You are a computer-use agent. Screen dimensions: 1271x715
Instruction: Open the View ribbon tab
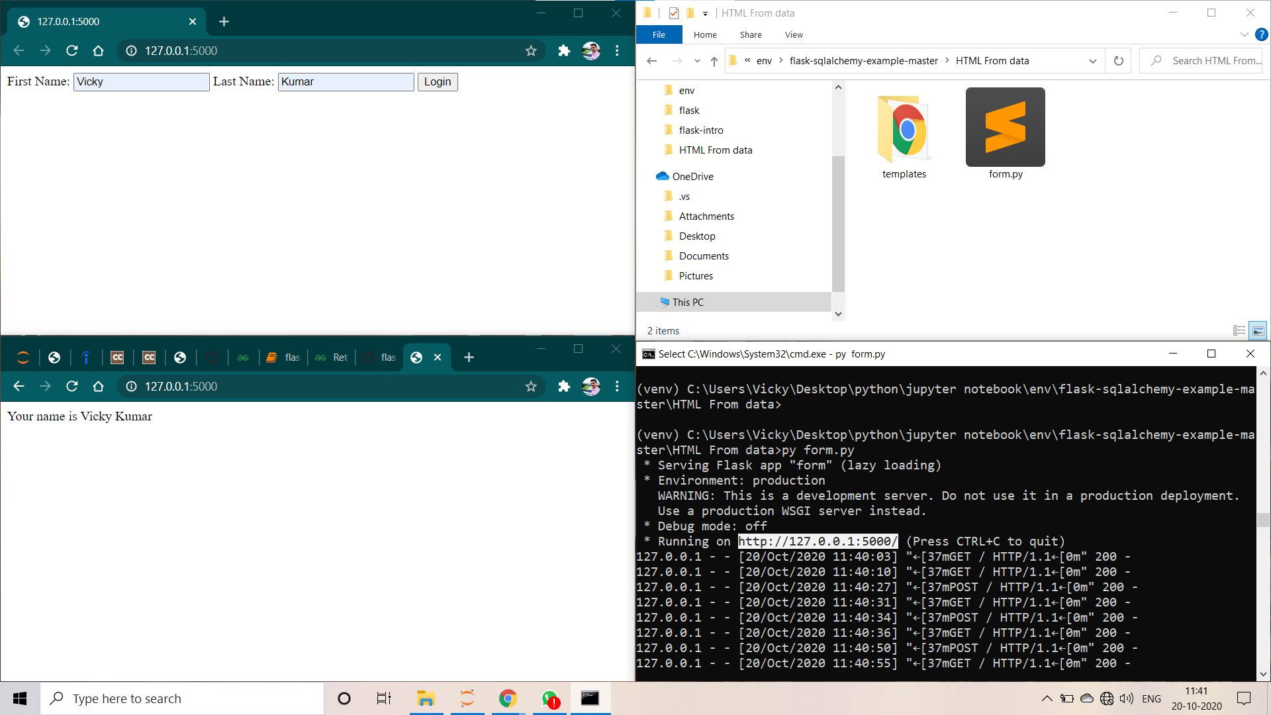pyautogui.click(x=793, y=34)
